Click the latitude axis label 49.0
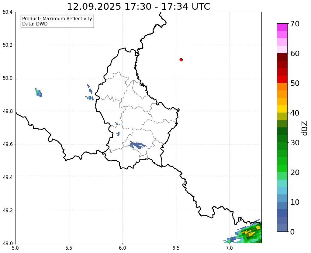This screenshot has height=253, width=311. (x=8, y=243)
